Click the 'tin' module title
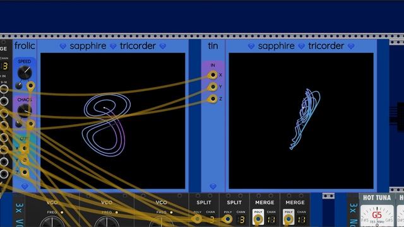This screenshot has height=227, width=404. [213, 46]
